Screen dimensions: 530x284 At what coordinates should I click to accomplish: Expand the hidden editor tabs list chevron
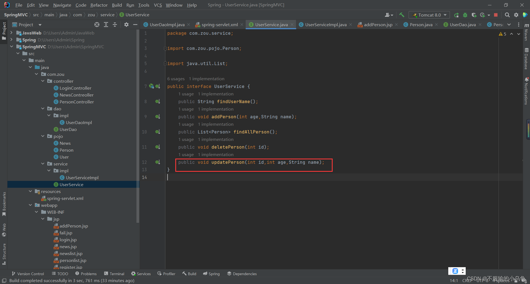509,25
